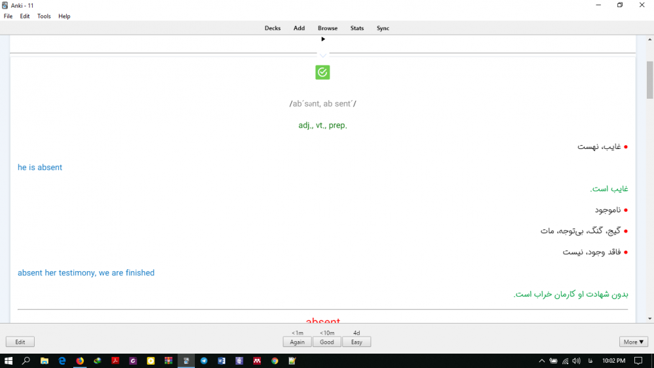Open Google Chrome from the taskbar
The width and height of the screenshot is (654, 368).
275,361
